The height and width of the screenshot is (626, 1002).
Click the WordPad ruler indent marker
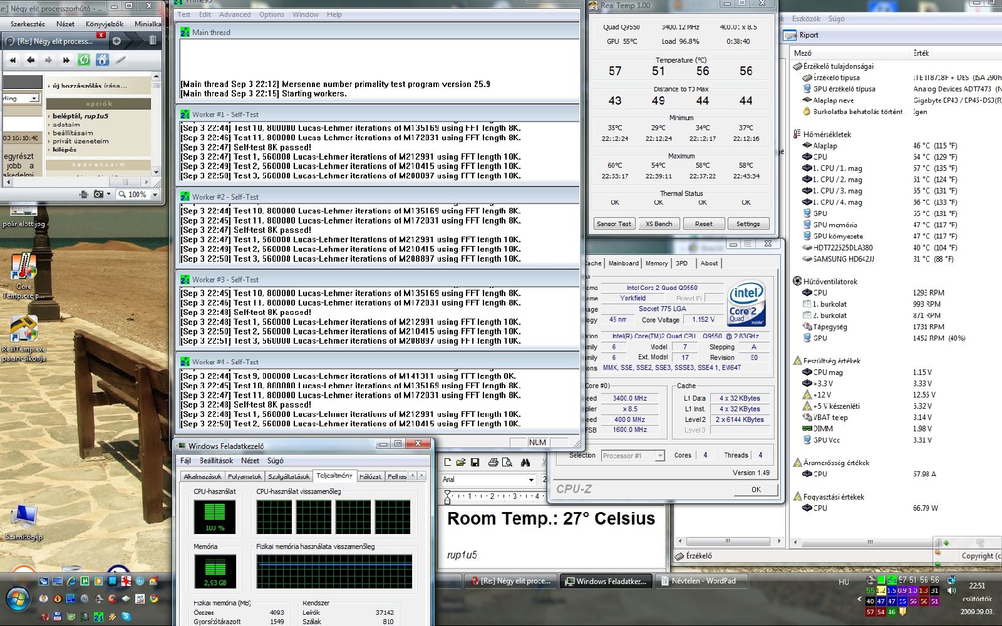(447, 498)
